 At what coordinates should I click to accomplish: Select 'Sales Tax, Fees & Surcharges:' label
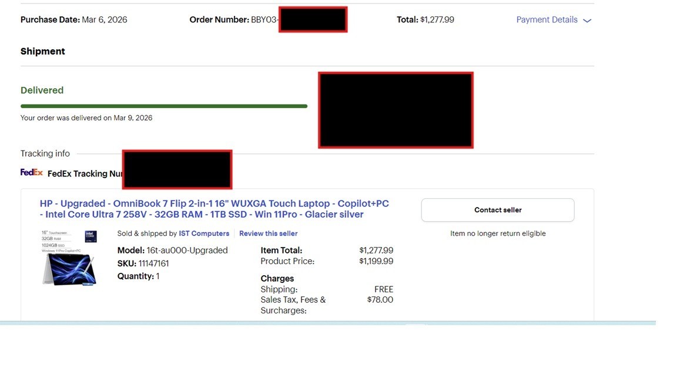pyautogui.click(x=293, y=305)
